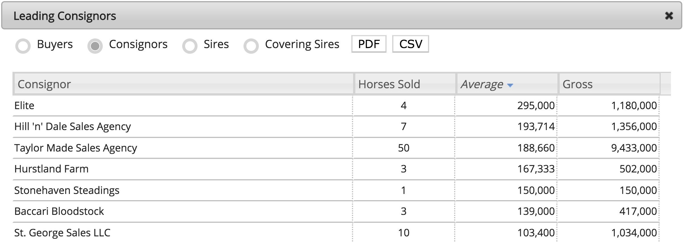Close the Leading Consignors dialog
The height and width of the screenshot is (242, 684).
coord(669,16)
